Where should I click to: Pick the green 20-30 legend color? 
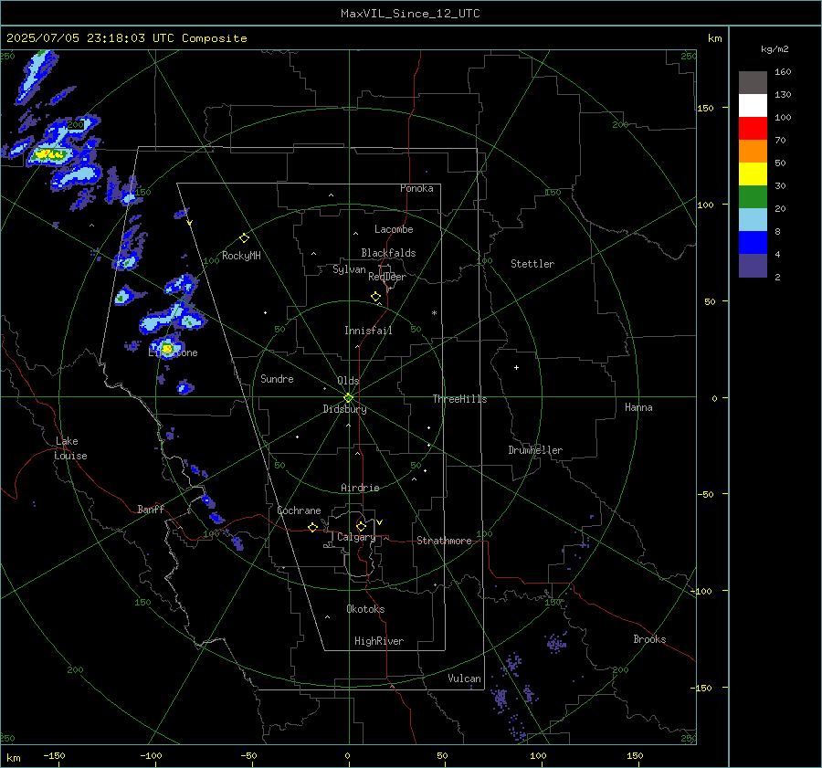(x=753, y=197)
